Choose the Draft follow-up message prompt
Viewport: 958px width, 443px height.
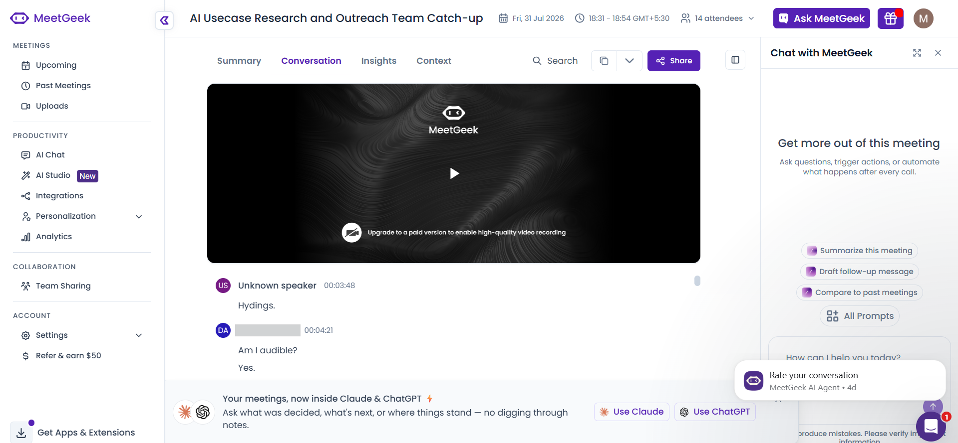pyautogui.click(x=860, y=272)
